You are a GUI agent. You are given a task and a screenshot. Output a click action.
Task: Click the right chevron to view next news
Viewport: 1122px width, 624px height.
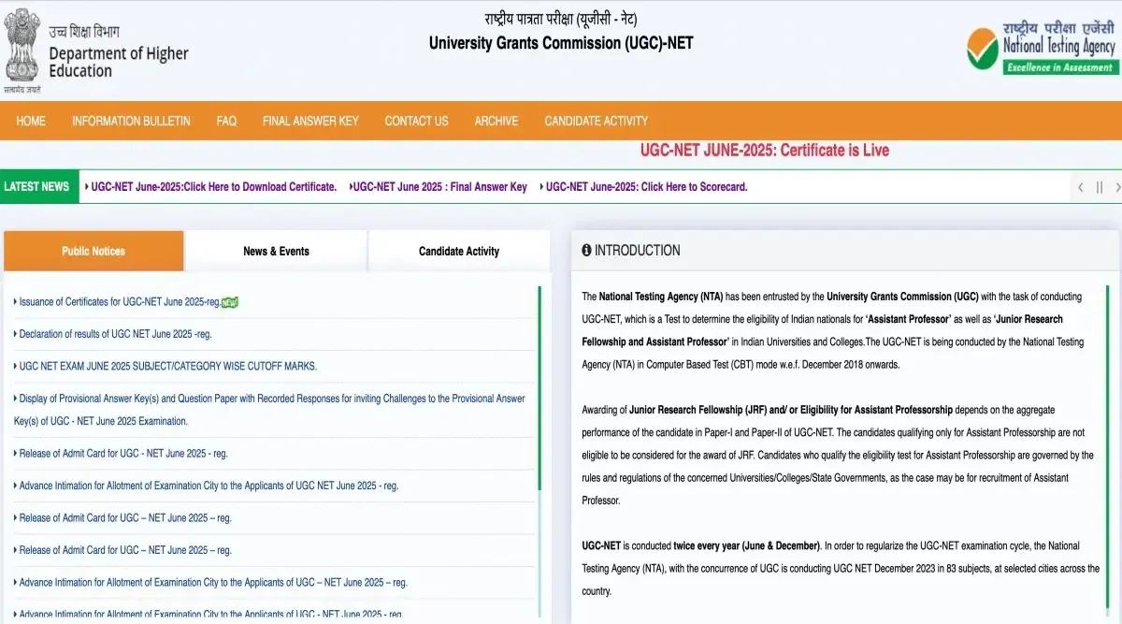[1115, 186]
